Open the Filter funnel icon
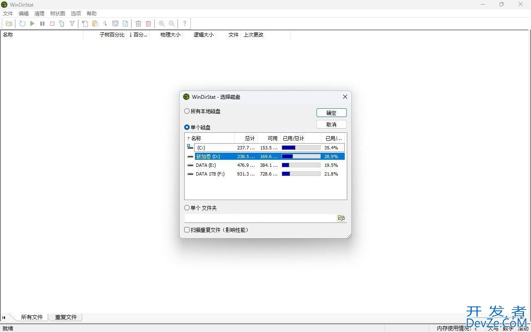The width and height of the screenshot is (531, 332). coord(72,24)
